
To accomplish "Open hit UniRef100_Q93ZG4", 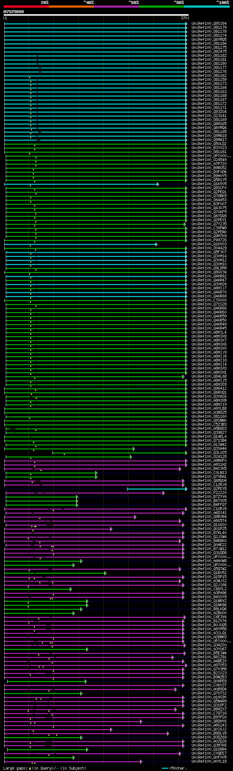I will (209, 112).
